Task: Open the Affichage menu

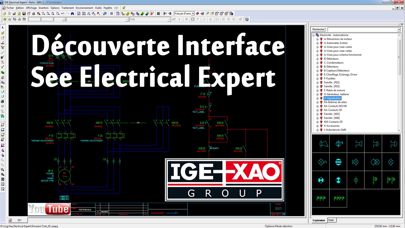Action: pyautogui.click(x=31, y=8)
